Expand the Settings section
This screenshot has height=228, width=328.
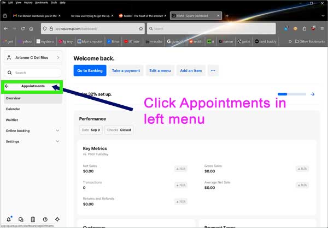[33, 142]
